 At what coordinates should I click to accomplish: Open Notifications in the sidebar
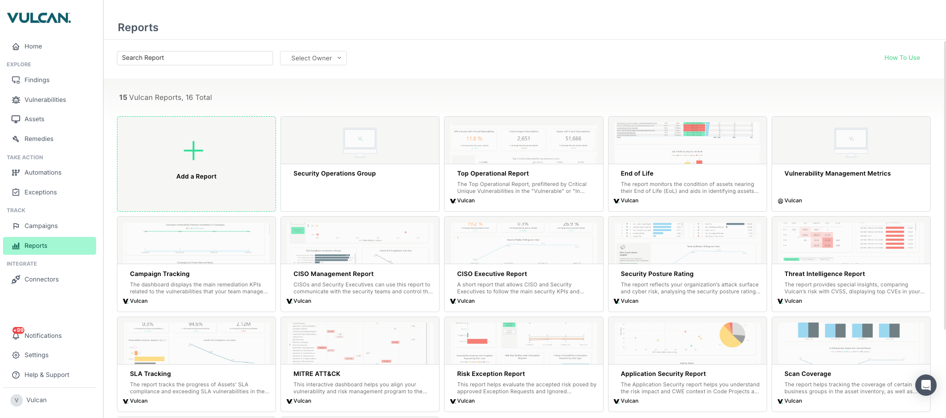click(43, 336)
